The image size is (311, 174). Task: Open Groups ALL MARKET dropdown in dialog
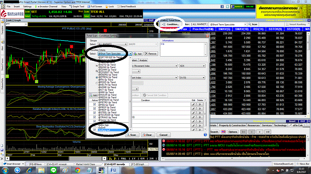[112, 44]
